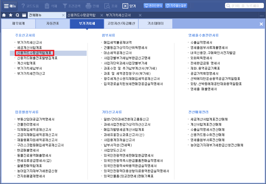The width and height of the screenshot is (266, 184).
Task: Open 수출실적명세서전산매체 menu item
Action: tap(207, 130)
